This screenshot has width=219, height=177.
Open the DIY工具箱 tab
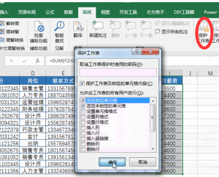184,12
